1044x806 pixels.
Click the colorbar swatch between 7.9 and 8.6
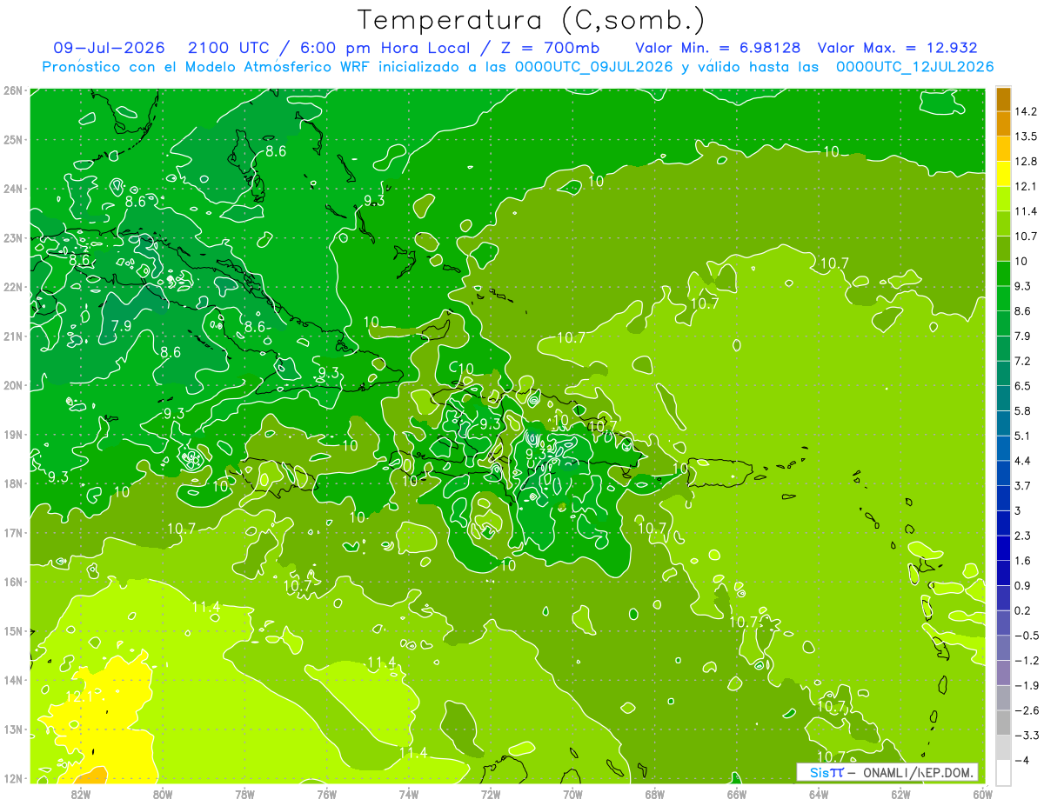[x=1003, y=323]
